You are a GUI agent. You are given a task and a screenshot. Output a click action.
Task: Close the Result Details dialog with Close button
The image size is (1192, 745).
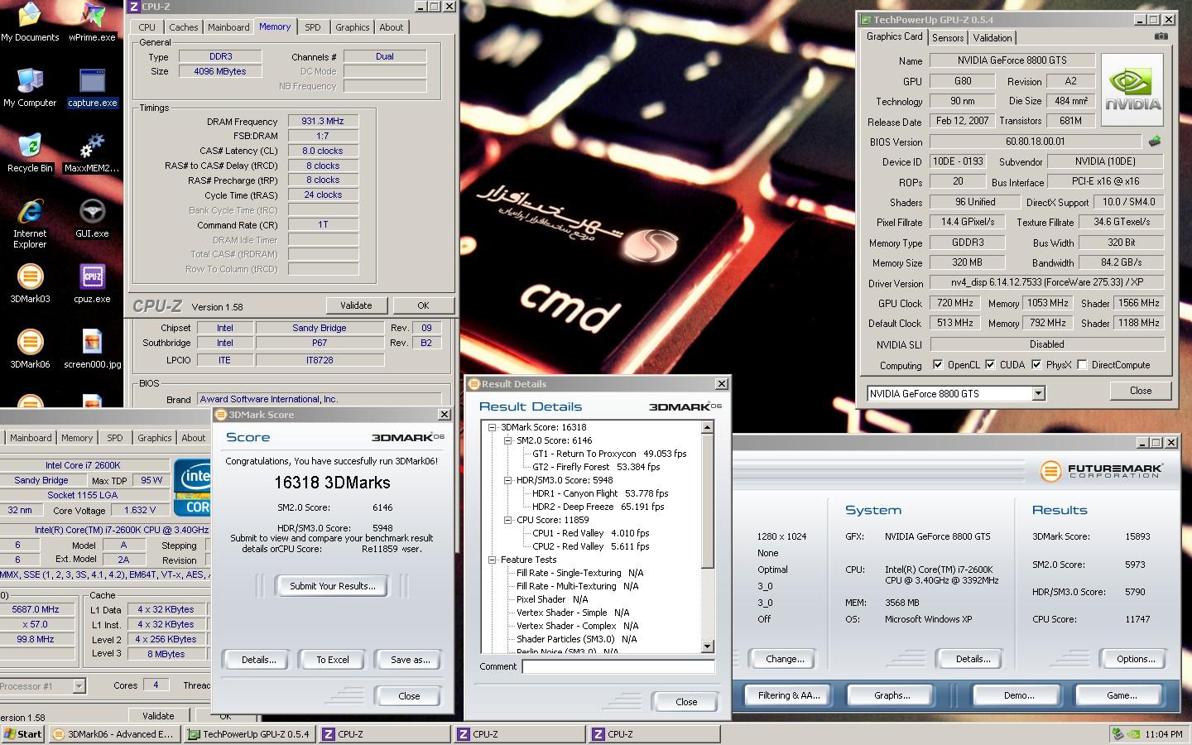[686, 702]
